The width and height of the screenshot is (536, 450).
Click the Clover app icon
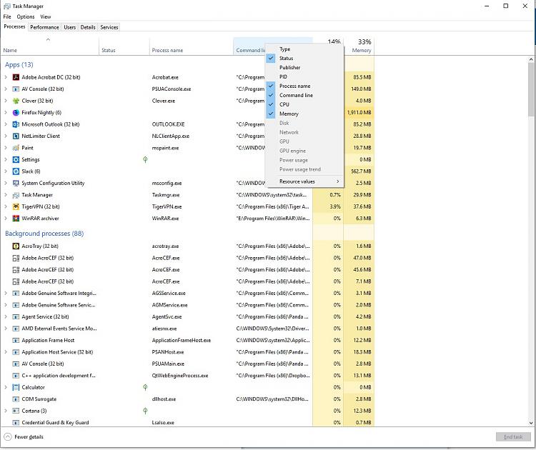coord(16,101)
